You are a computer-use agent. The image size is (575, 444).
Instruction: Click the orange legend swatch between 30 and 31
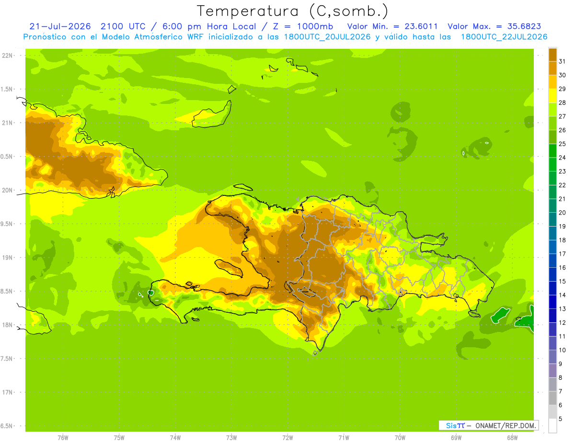pos(552,68)
